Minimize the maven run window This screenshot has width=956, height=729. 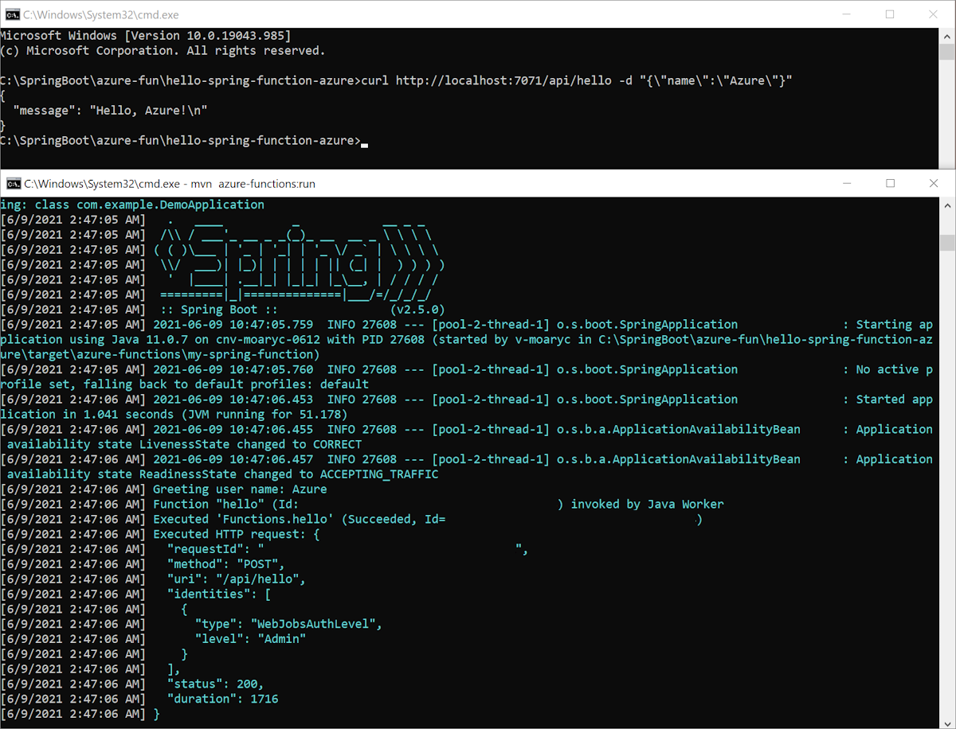(x=847, y=183)
